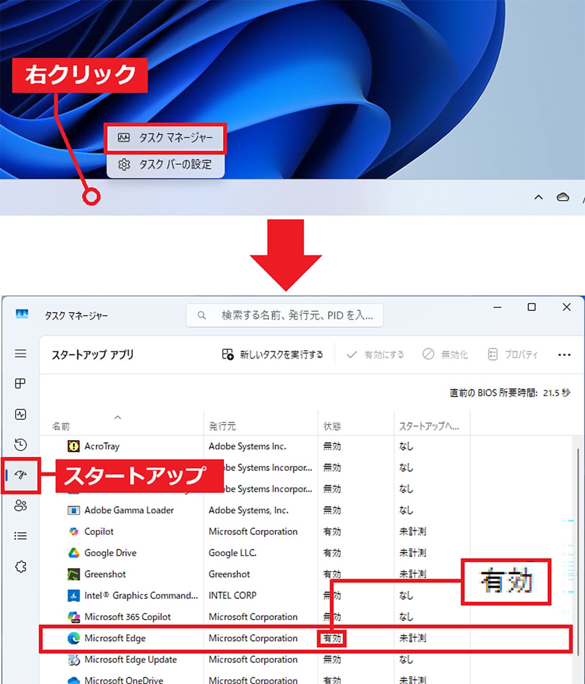Choose タスク マネージャー from context menu
The image size is (585, 684).
point(166,138)
